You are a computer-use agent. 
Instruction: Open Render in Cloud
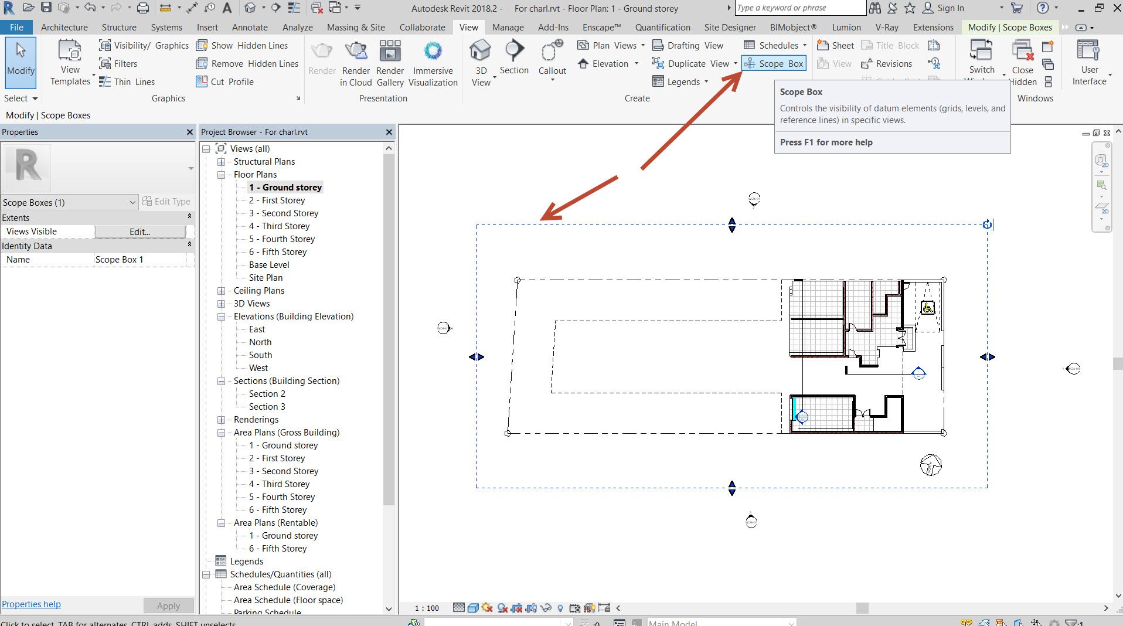pos(356,63)
